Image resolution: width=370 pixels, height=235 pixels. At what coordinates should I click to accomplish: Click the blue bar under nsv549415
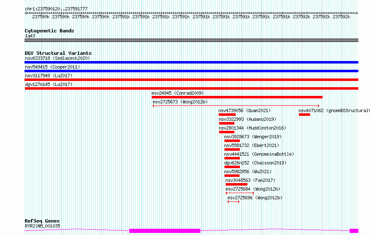(191, 71)
